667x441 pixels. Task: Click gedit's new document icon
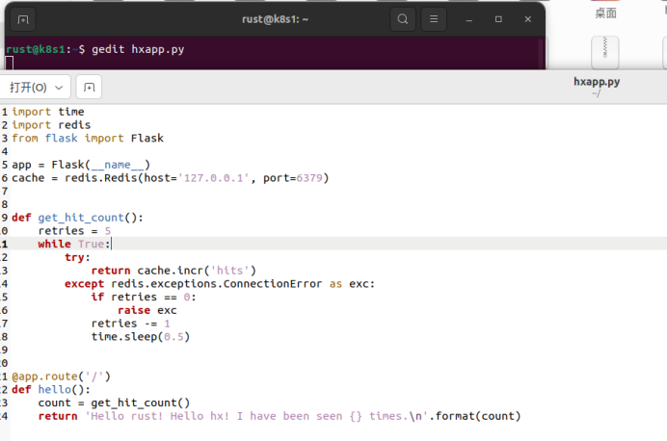click(x=89, y=88)
